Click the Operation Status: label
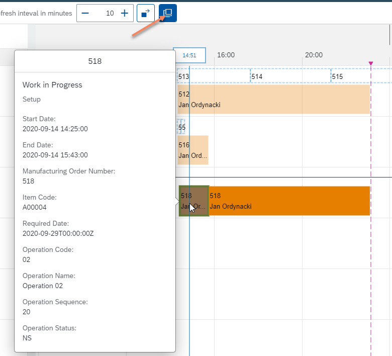 coord(49,328)
